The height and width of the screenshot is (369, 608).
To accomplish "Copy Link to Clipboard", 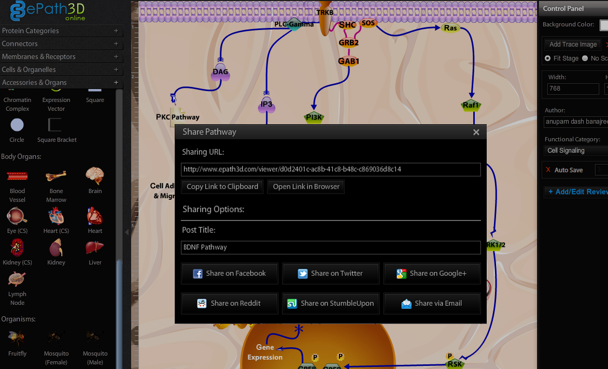I will point(222,187).
